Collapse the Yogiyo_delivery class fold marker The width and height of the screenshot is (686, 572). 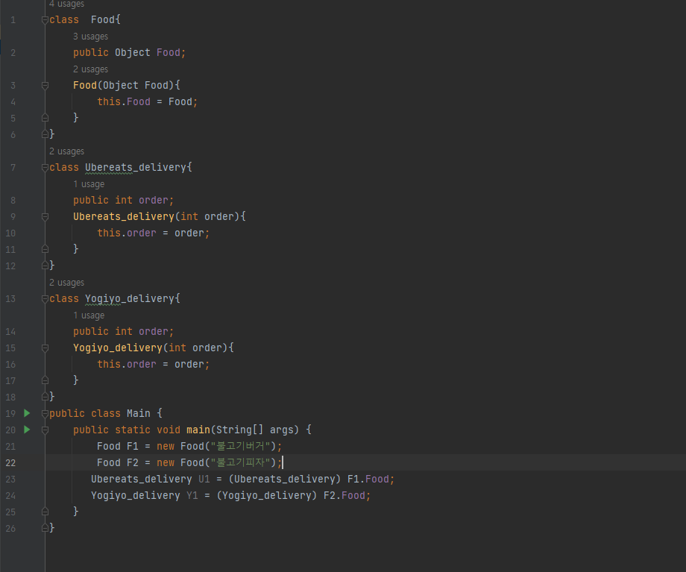click(45, 299)
